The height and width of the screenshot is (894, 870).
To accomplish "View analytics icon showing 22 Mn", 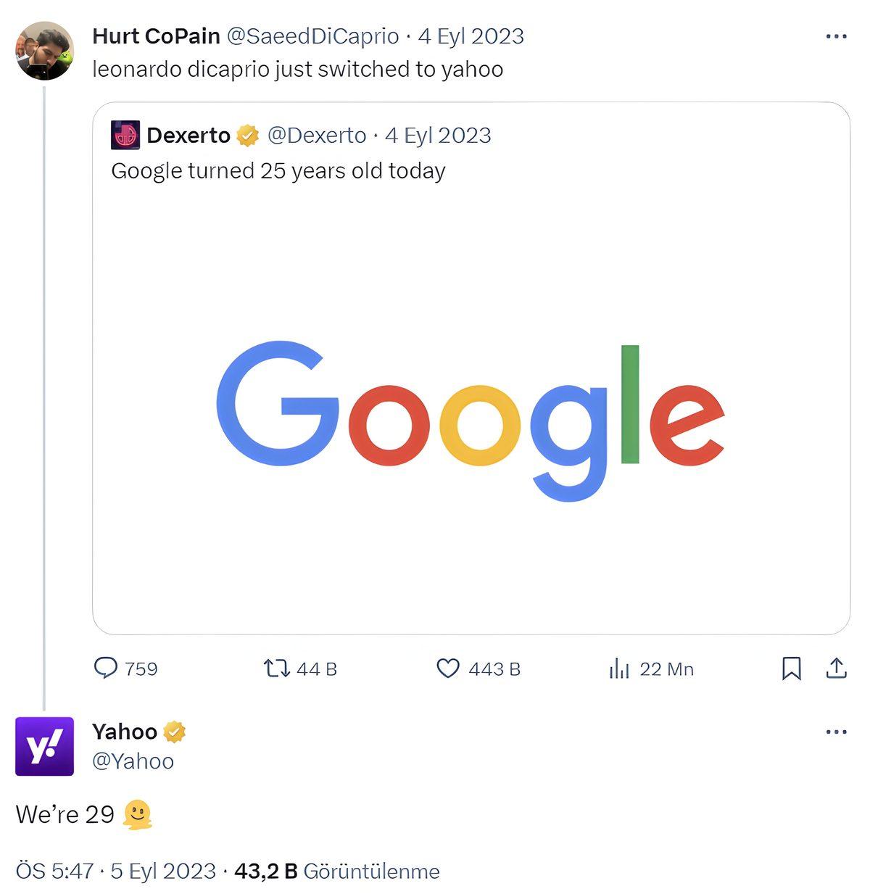I will tap(618, 669).
